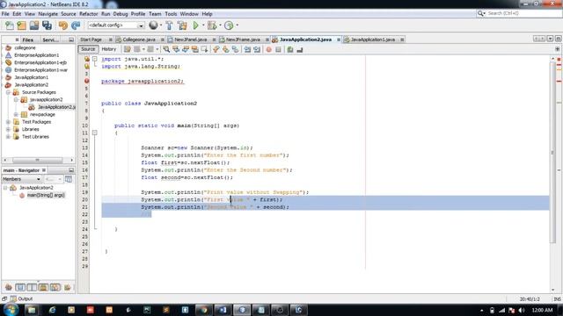563x316 pixels.
Task: Click the Comment lines icon
Action: coord(290,49)
